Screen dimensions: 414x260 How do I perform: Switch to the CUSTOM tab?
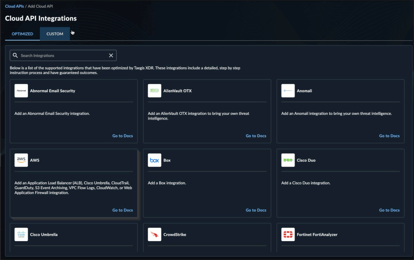coord(55,34)
